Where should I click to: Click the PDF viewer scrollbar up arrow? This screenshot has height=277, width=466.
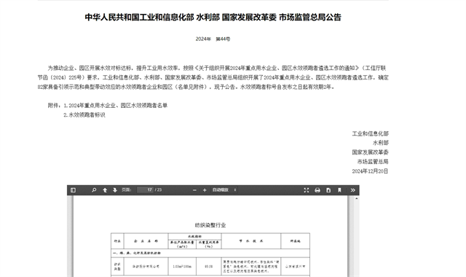pos(357,198)
